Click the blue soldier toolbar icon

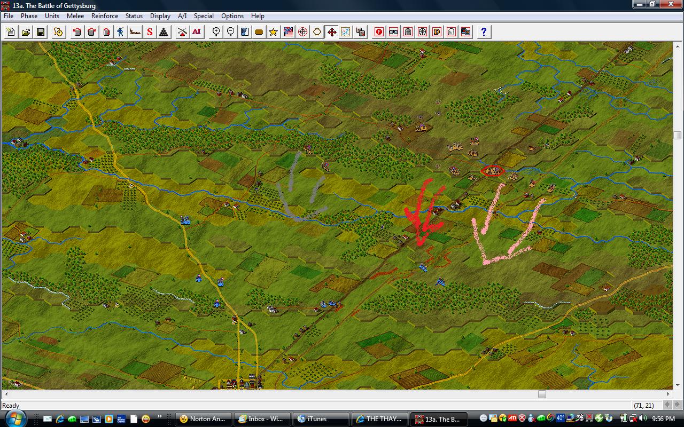click(121, 32)
